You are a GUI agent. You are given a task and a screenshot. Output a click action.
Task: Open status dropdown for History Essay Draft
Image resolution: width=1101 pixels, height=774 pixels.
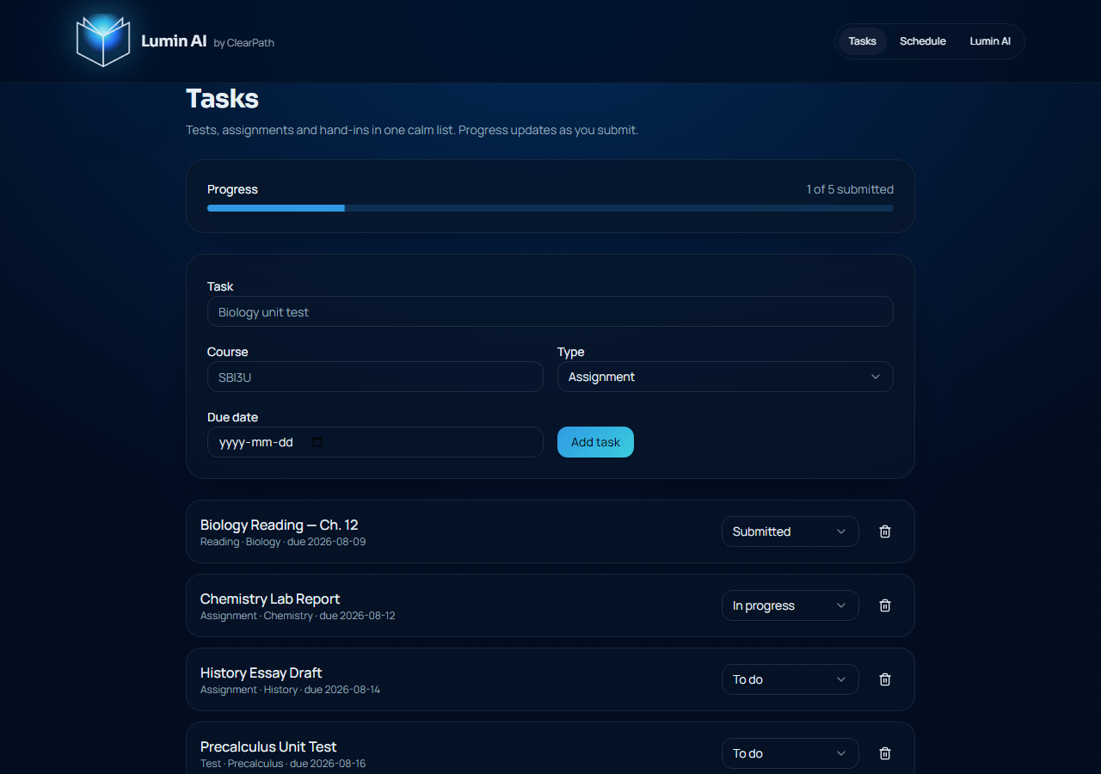tap(790, 679)
